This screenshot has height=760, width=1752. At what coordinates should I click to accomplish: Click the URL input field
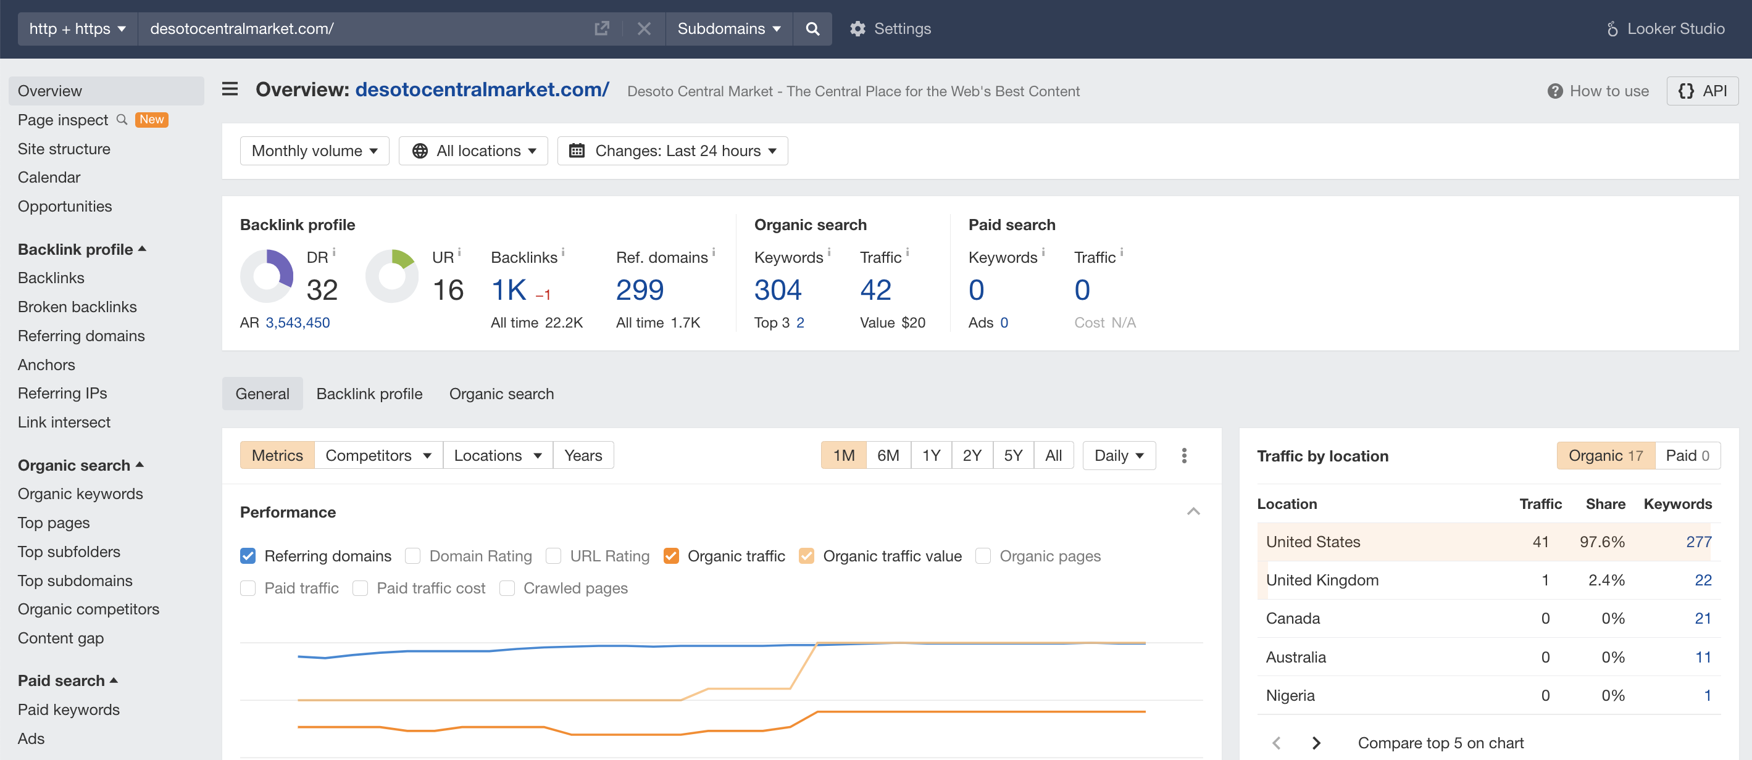point(361,28)
